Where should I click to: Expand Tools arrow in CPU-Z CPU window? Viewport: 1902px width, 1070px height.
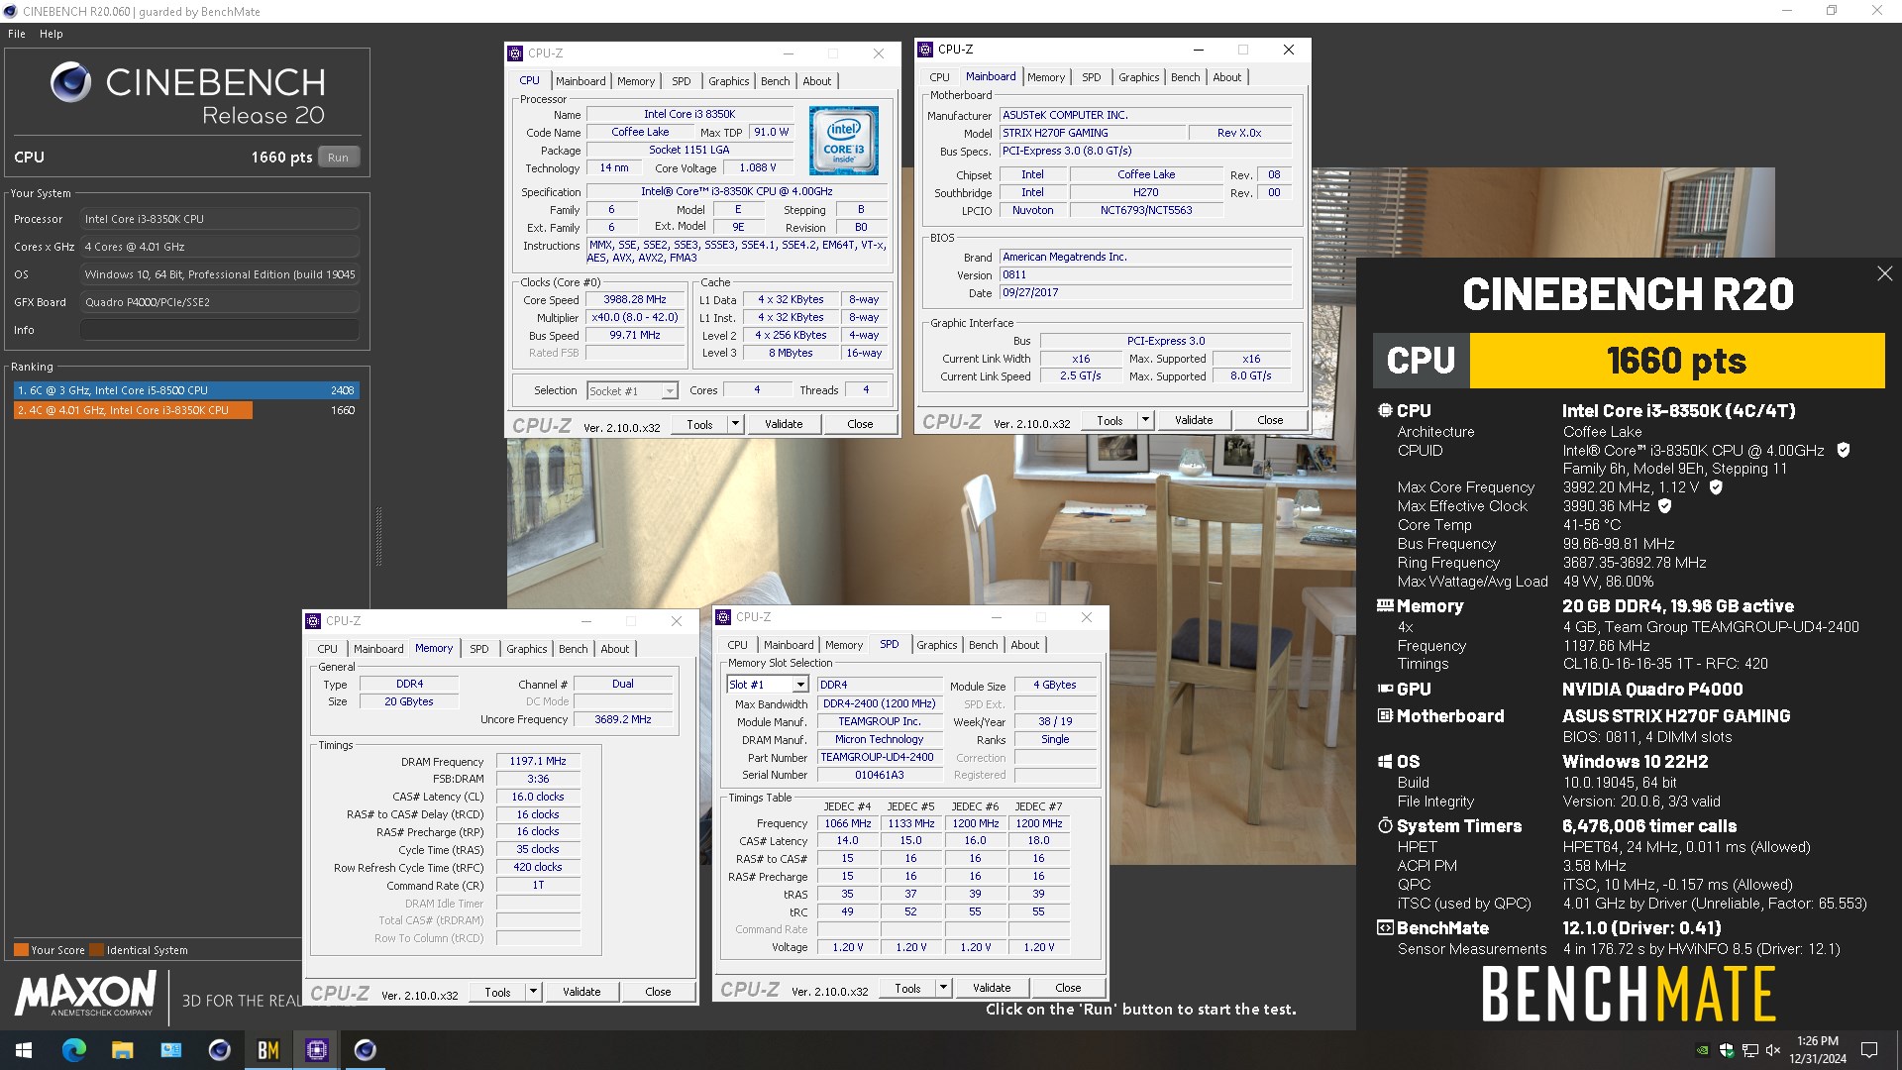tap(735, 424)
